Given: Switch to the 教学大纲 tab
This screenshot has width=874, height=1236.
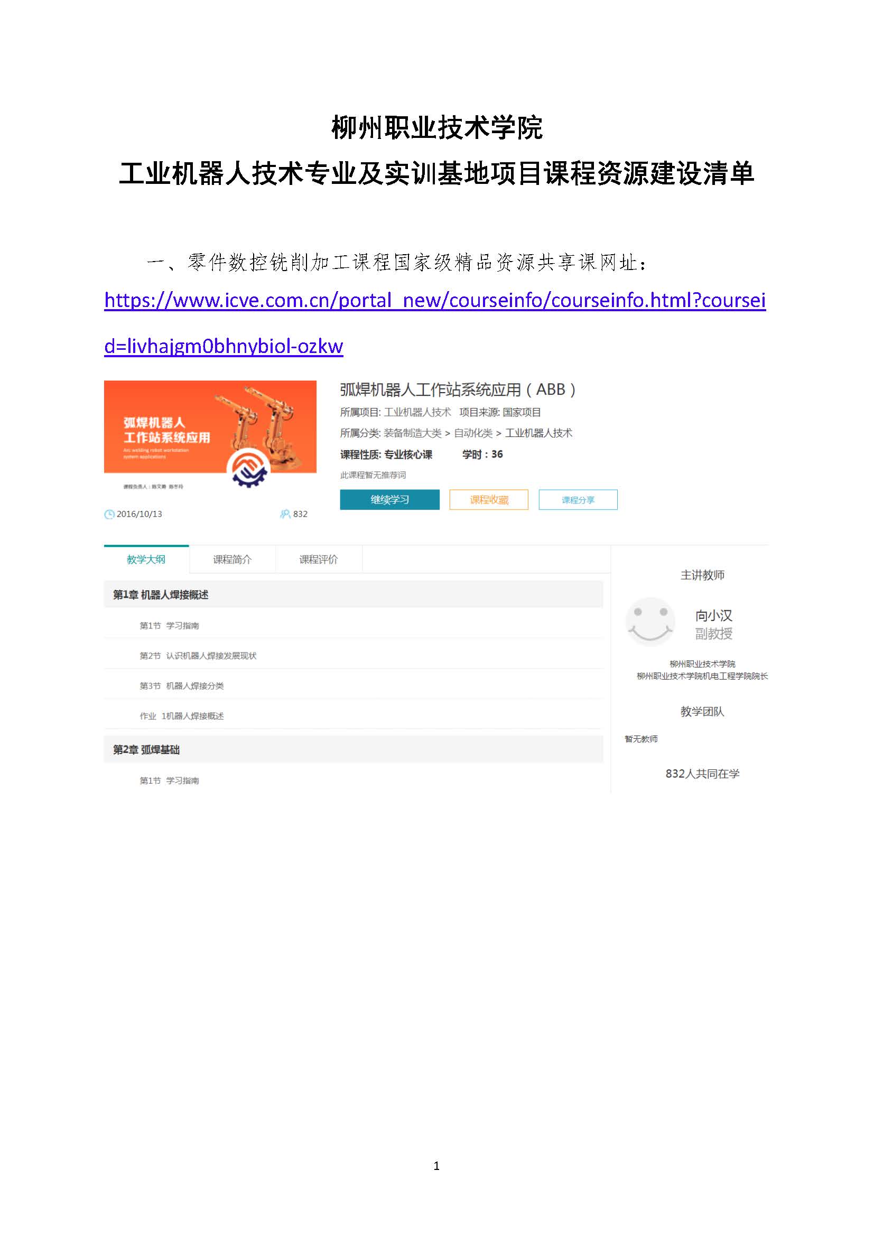Looking at the screenshot, I should click(x=146, y=559).
